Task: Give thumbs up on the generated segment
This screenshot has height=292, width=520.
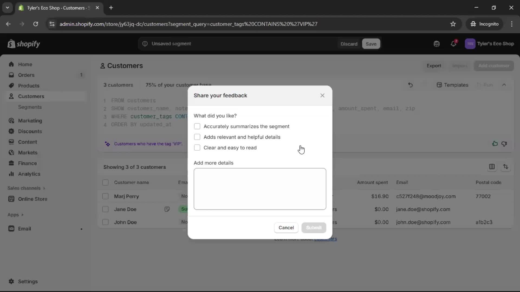Action: 495,144
